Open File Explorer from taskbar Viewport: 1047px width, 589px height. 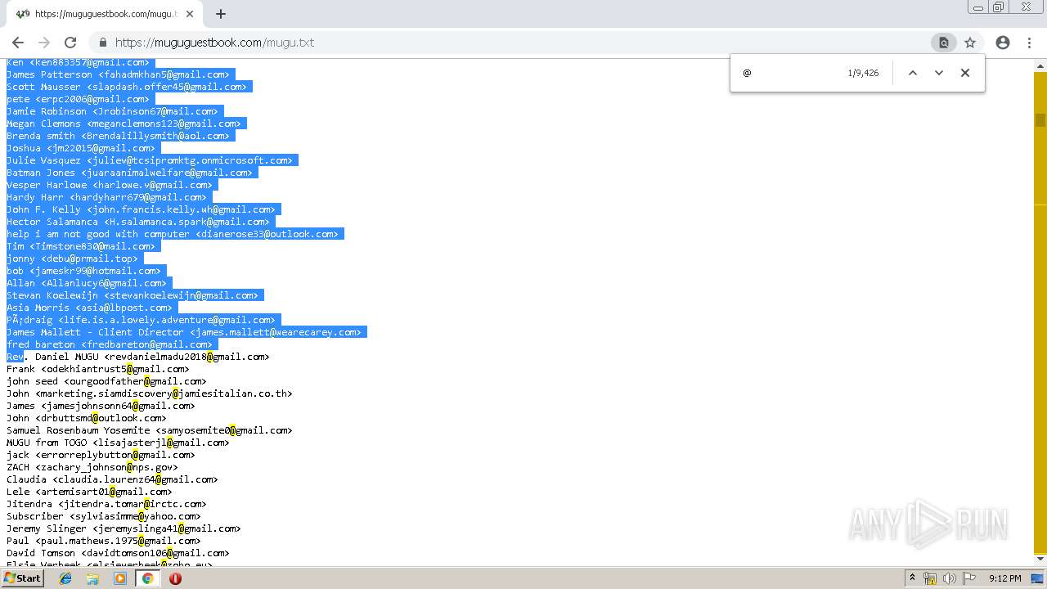click(92, 578)
